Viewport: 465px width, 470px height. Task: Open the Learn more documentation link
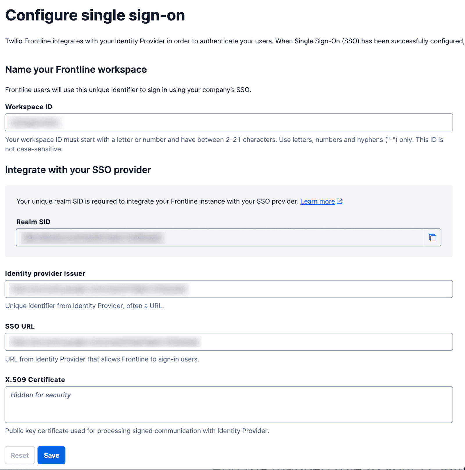(317, 201)
